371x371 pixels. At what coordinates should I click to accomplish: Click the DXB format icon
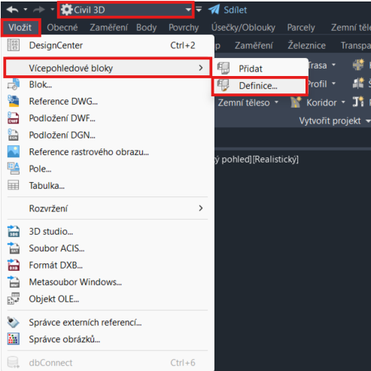(x=14, y=265)
